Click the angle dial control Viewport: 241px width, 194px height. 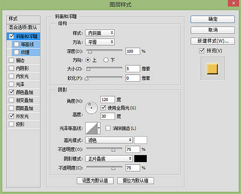point(91,108)
